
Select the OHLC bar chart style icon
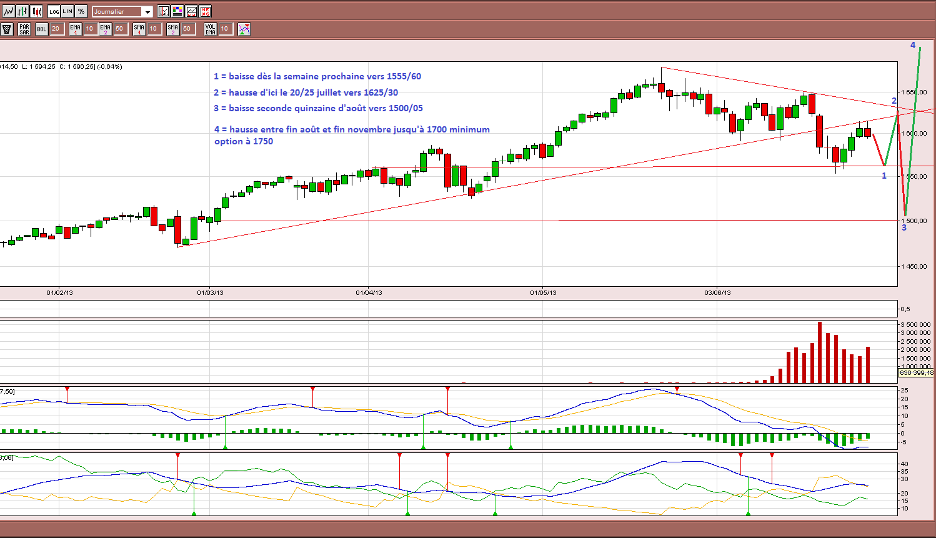click(x=22, y=11)
